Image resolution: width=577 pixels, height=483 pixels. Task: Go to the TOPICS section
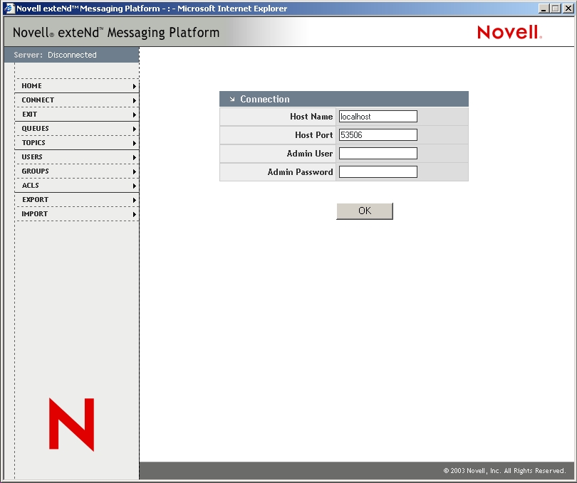pyautogui.click(x=76, y=142)
